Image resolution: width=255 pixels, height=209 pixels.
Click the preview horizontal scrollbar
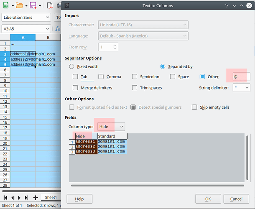[158, 186]
